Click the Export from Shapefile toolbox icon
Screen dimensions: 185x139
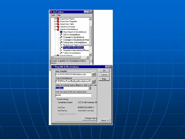click(58, 21)
